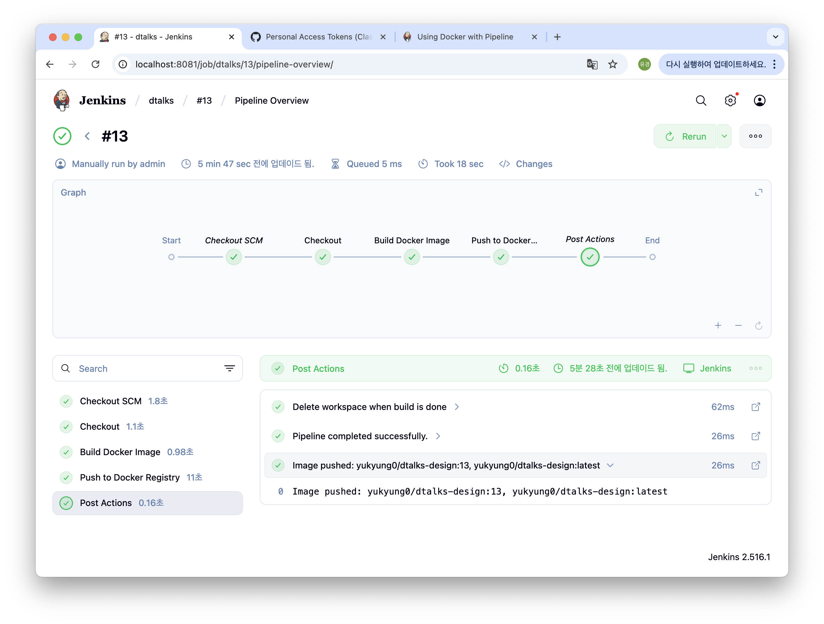Open Jenkins search magnifier icon
This screenshot has width=824, height=624.
click(x=701, y=101)
